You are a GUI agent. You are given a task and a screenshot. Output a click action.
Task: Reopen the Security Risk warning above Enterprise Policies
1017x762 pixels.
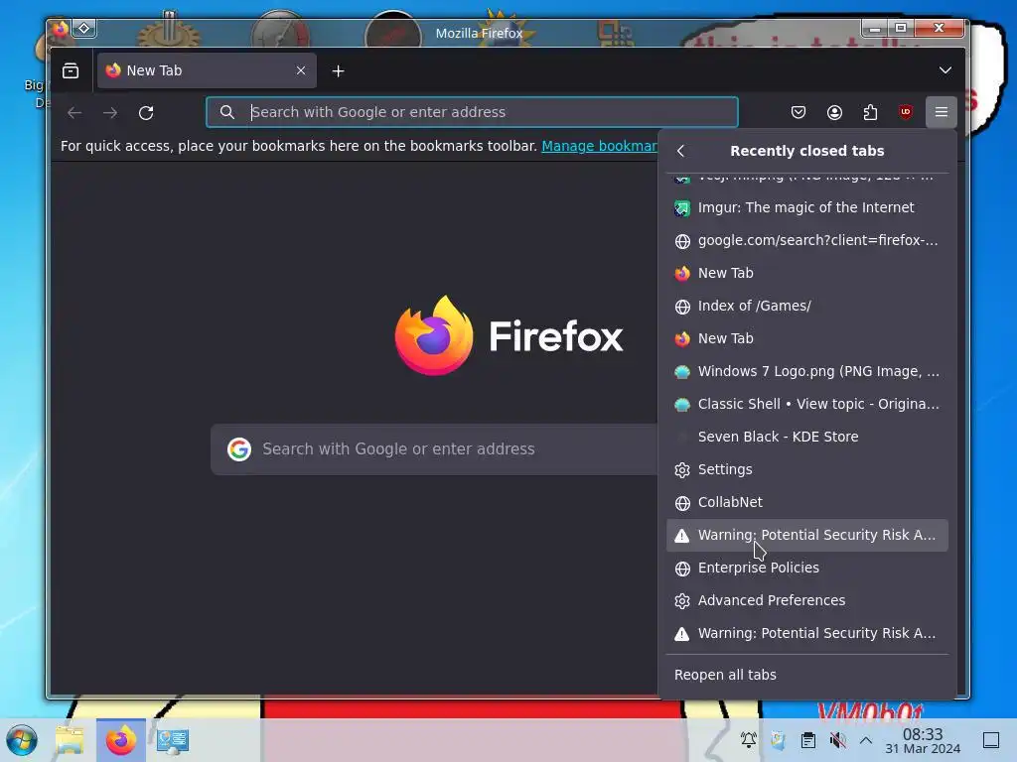click(x=806, y=535)
